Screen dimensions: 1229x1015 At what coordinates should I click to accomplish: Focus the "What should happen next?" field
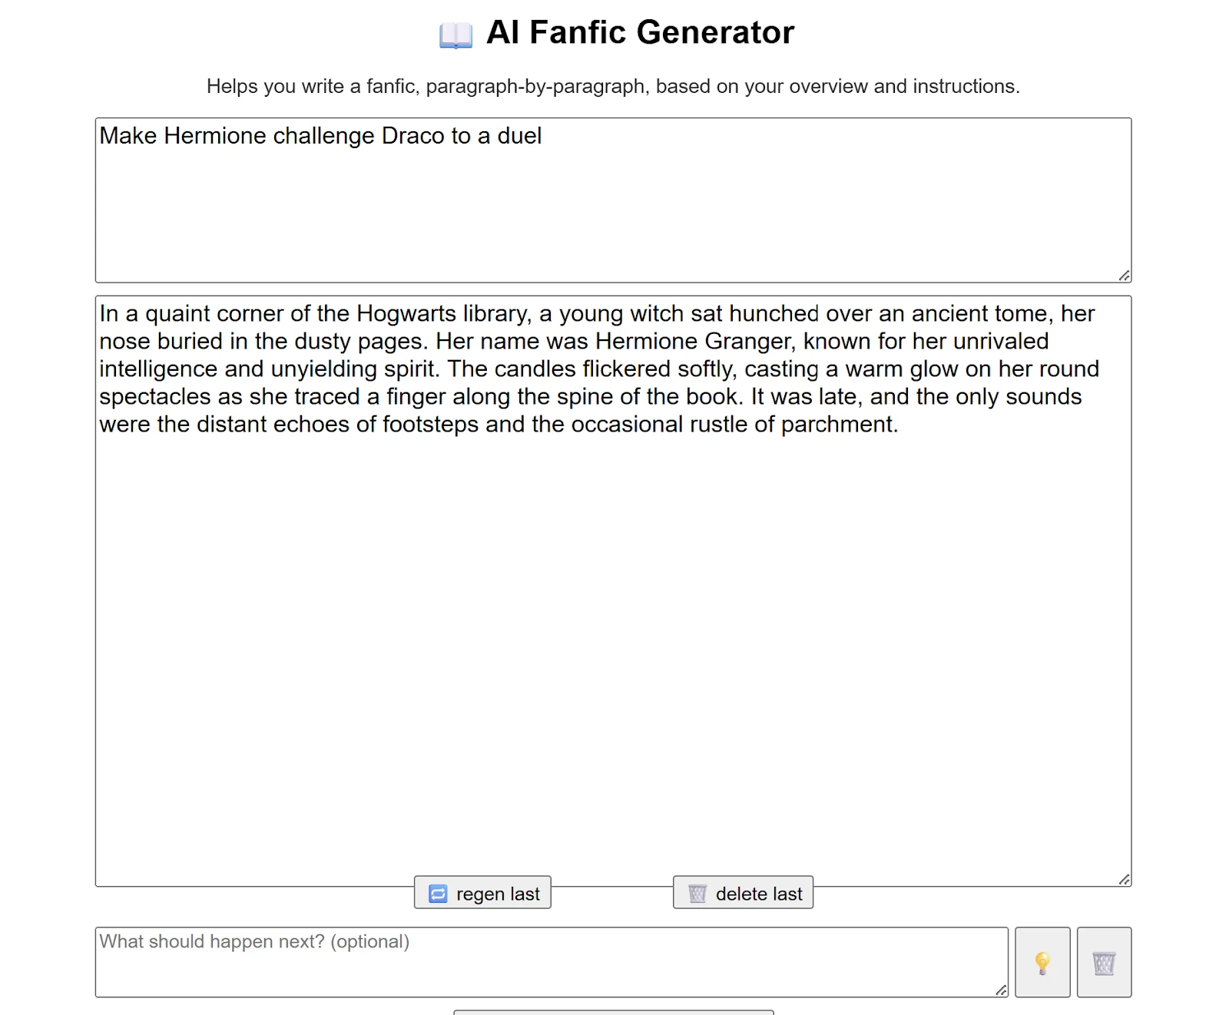click(x=551, y=961)
